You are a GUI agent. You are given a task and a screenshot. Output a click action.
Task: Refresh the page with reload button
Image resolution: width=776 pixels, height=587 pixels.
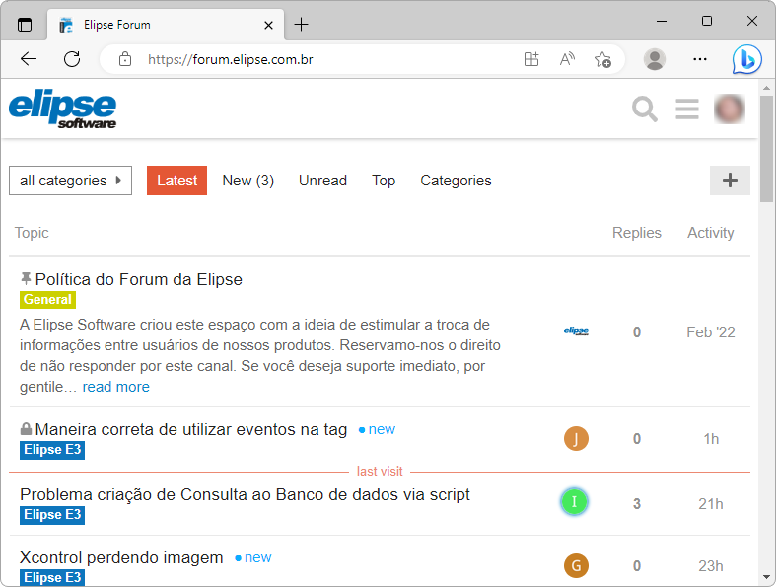point(72,59)
